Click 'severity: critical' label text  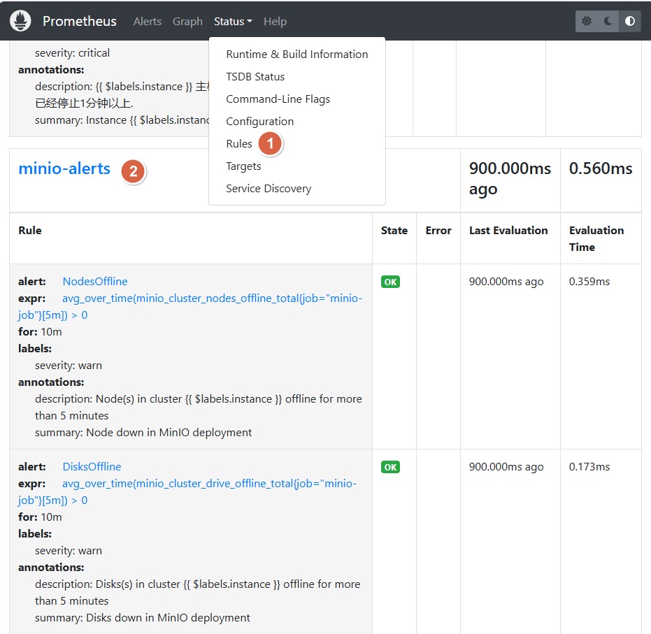click(72, 53)
